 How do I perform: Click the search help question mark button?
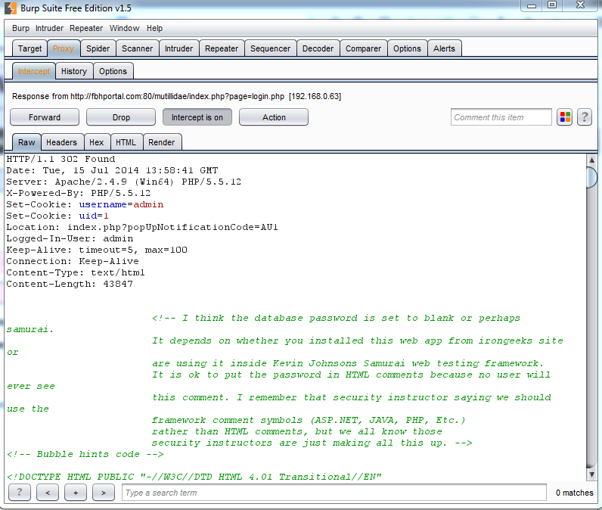19,493
